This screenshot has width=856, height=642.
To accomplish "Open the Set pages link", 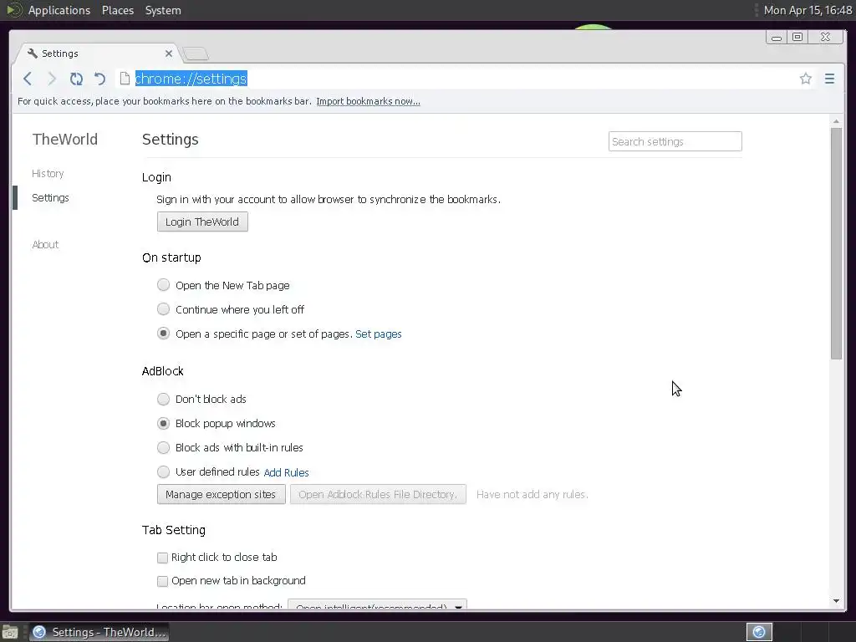I will click(379, 334).
